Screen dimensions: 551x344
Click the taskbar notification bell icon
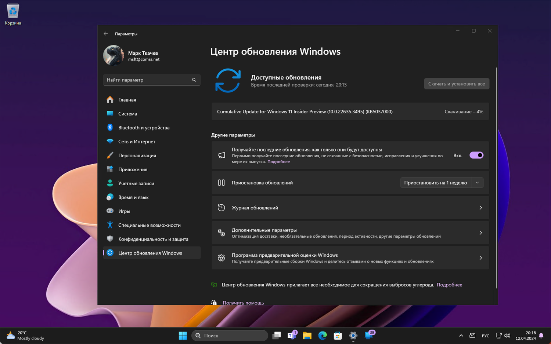541,336
